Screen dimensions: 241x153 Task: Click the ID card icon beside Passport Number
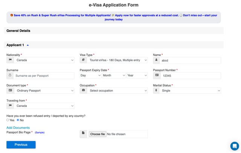[157, 75]
